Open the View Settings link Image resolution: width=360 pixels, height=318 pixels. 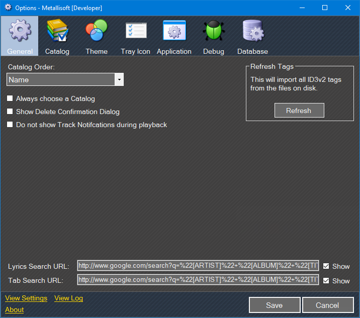point(26,298)
